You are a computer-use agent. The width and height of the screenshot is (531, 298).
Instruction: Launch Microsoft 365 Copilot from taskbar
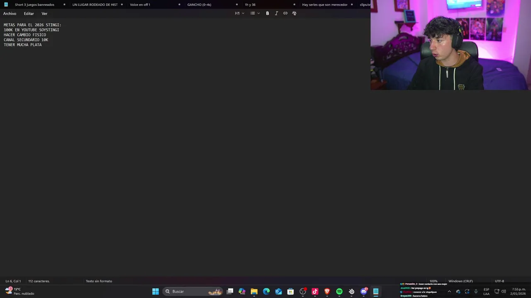point(242,291)
